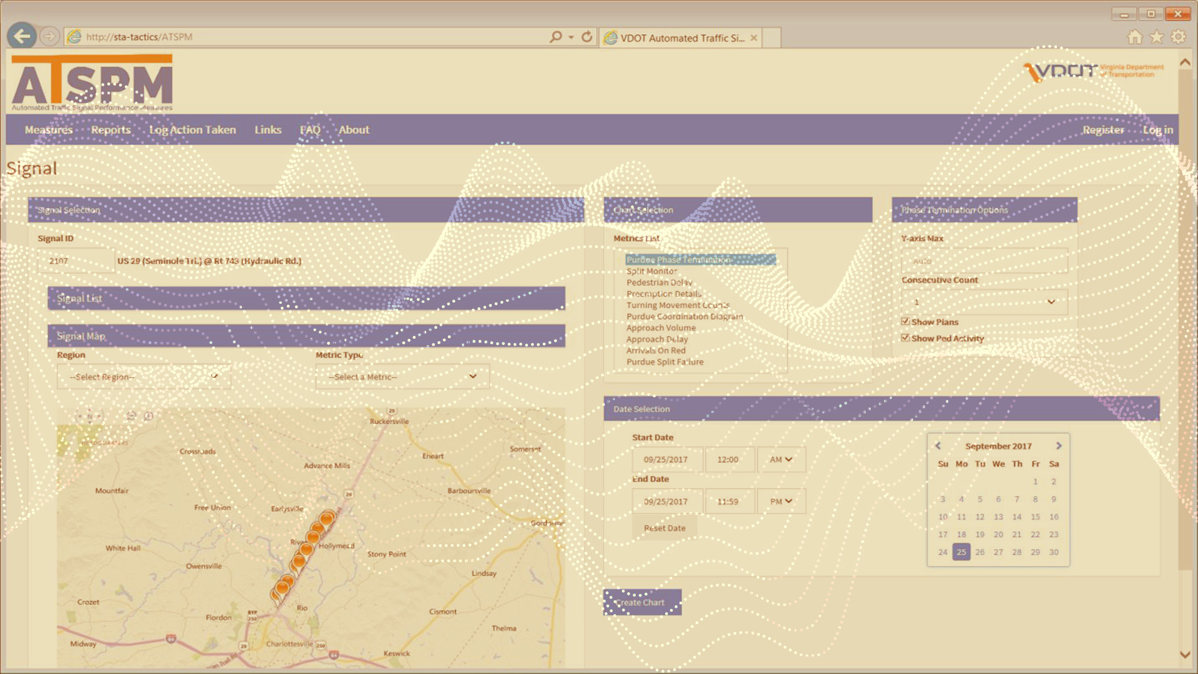Select Split Monitor metric
The width and height of the screenshot is (1198, 674).
click(651, 271)
